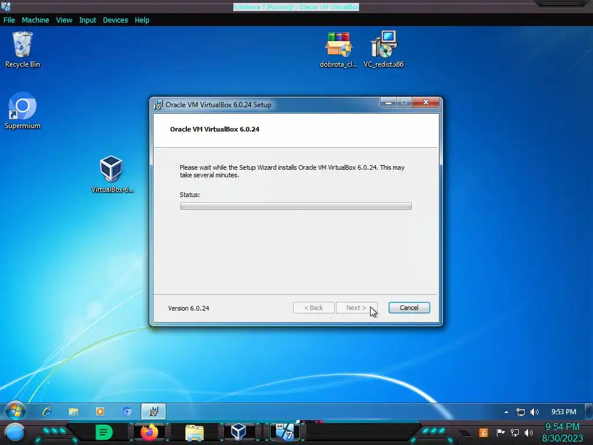Open VirtualBox Manager from host taskbar
The width and height of the screenshot is (593, 445).
click(239, 432)
